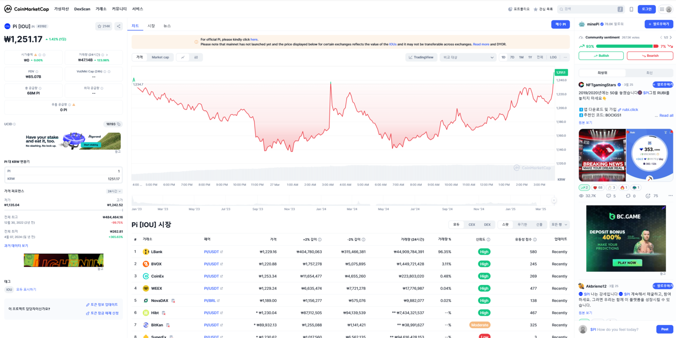Click the blue 로그인 login button

(x=647, y=9)
